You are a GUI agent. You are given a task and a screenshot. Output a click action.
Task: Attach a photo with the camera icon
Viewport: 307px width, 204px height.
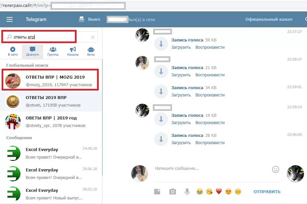pyautogui.click(x=173, y=192)
